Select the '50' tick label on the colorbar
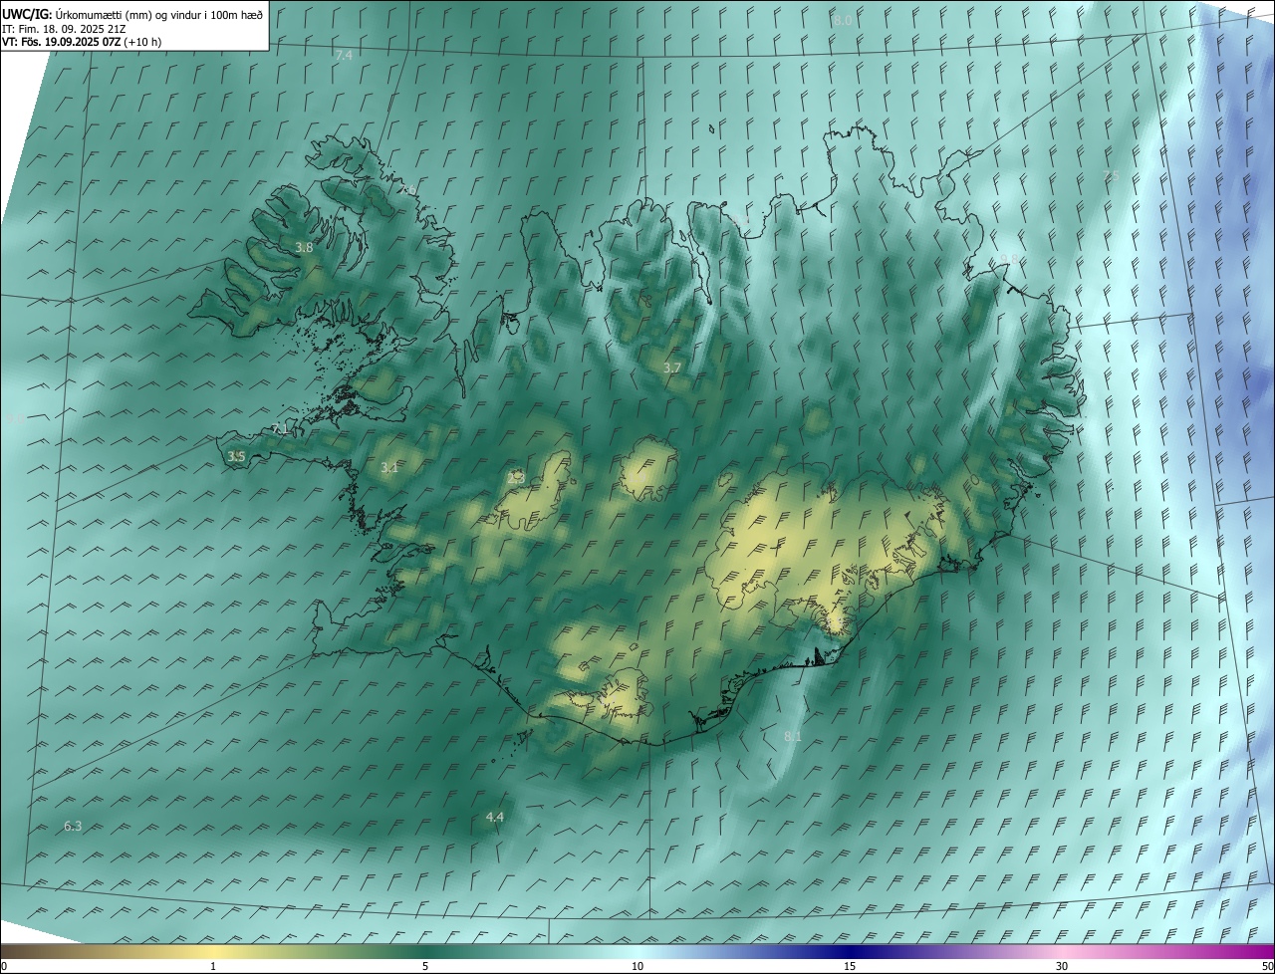This screenshot has width=1275, height=974. [x=1267, y=967]
